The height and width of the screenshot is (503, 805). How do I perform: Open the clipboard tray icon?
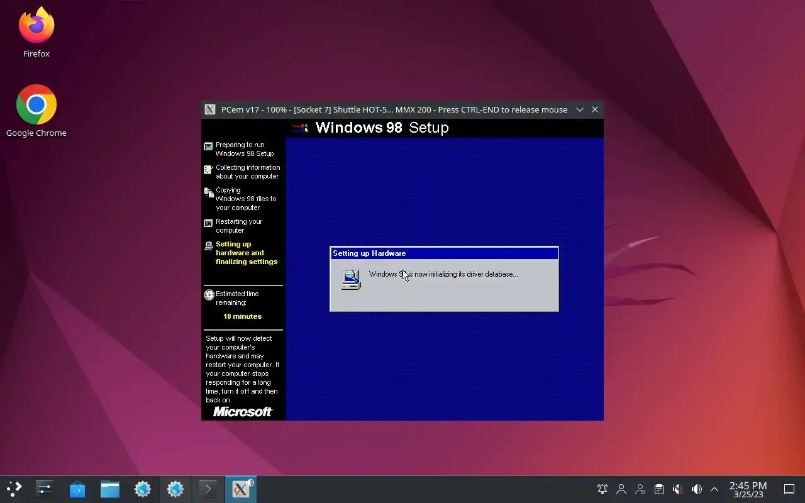click(x=658, y=489)
